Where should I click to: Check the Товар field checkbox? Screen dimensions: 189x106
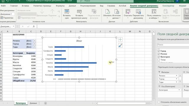(x=159, y=59)
